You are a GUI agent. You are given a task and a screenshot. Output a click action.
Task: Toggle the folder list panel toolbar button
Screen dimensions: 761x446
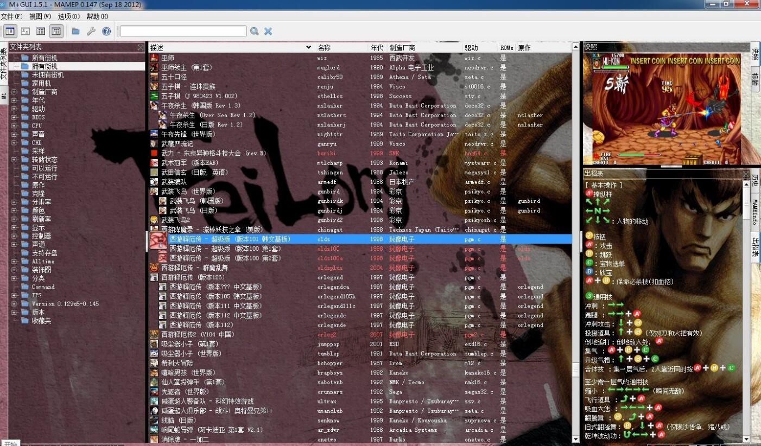point(10,31)
